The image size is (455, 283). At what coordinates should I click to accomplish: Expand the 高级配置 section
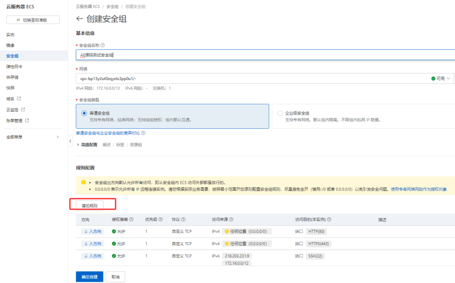pos(87,145)
